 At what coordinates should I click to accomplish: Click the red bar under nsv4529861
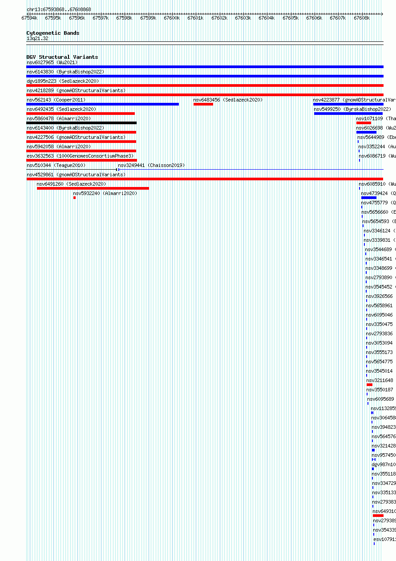pos(205,179)
